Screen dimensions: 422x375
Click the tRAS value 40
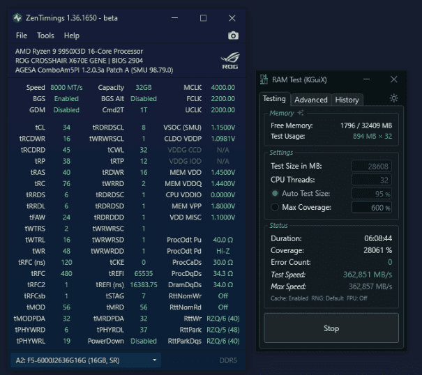click(x=66, y=172)
